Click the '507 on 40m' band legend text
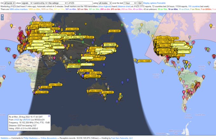 point(71,9)
